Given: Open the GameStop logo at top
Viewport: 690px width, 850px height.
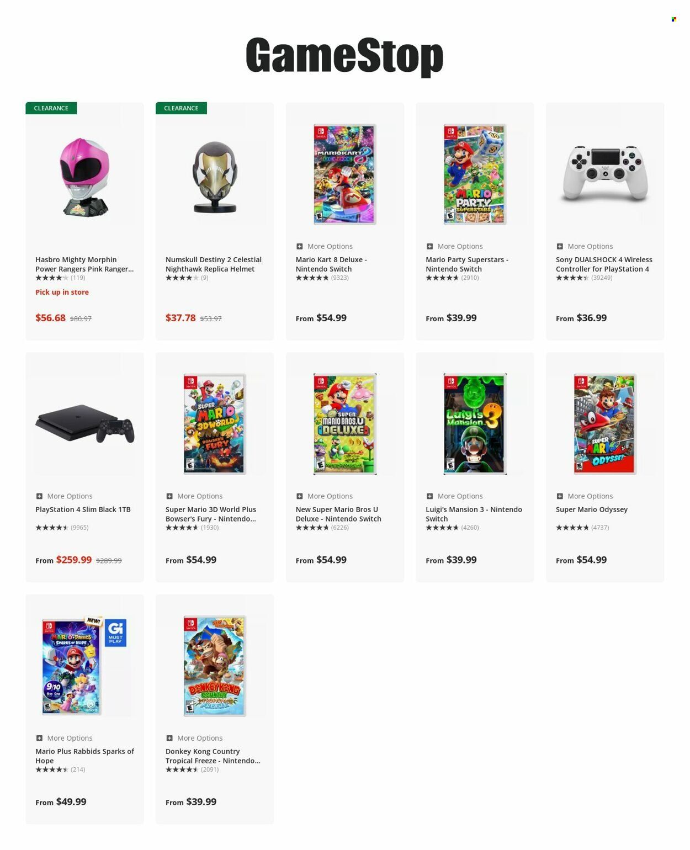Looking at the screenshot, I should pos(344,56).
